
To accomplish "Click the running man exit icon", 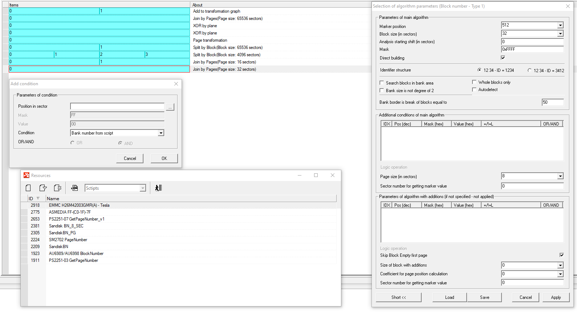I will 158,188.
